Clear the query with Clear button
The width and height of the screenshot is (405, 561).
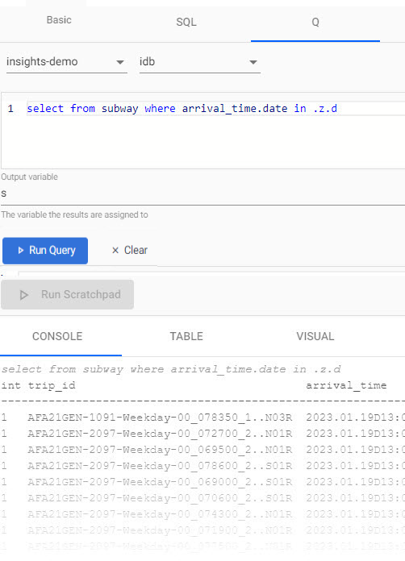pos(130,250)
